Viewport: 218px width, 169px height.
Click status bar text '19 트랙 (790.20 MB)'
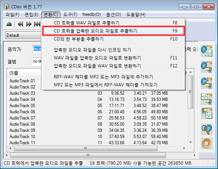tap(110, 163)
